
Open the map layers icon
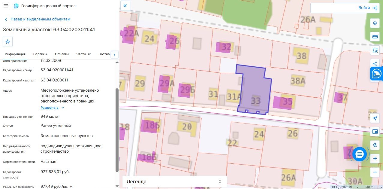click(x=375, y=23)
